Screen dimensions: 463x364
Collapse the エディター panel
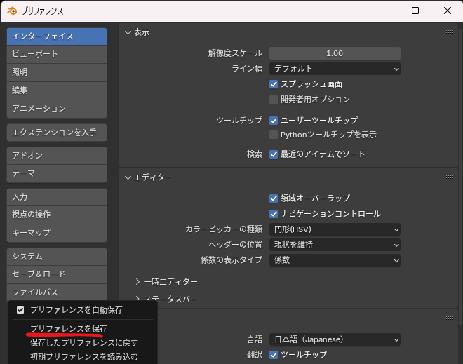128,177
